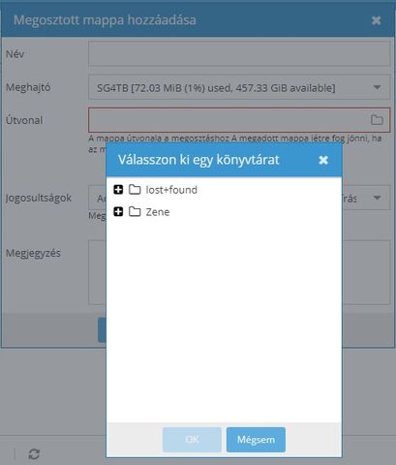The image size is (396, 465).
Task: Expand the Zene folder tree node
Action: 118,212
